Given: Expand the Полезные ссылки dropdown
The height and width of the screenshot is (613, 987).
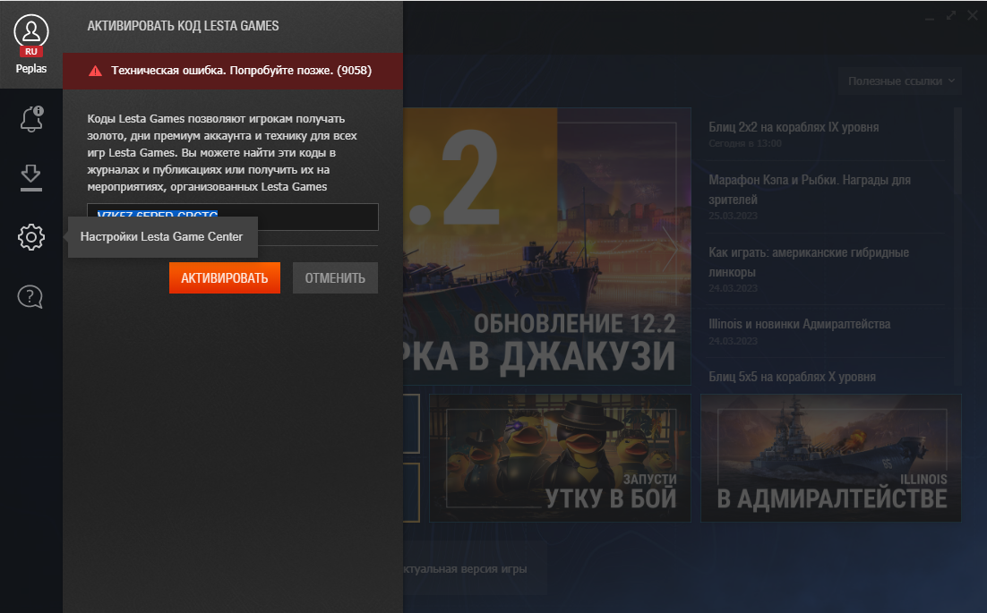Looking at the screenshot, I should coord(900,81).
